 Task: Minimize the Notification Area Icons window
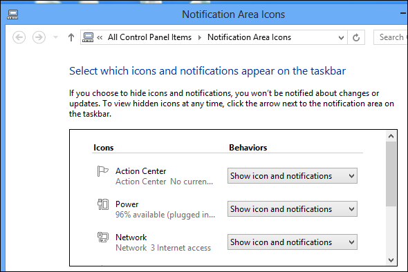pos(404,14)
